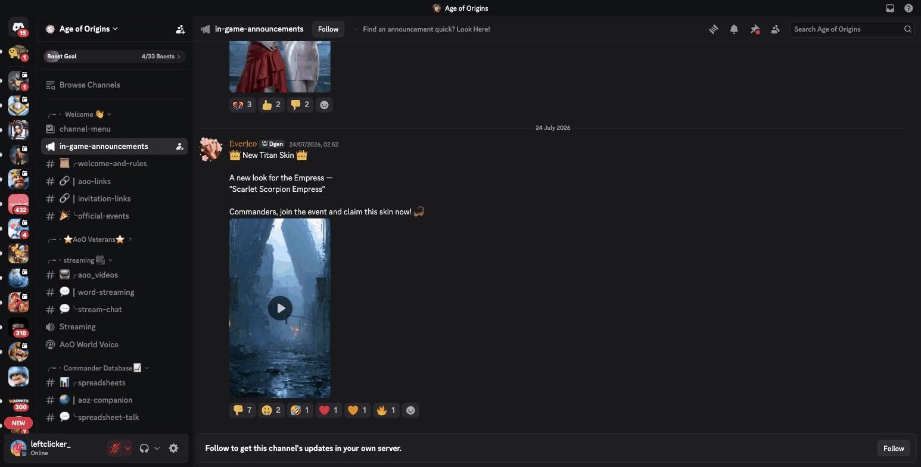Click the search magnifier icon
This screenshot has width=921, height=467.
coord(908,29)
